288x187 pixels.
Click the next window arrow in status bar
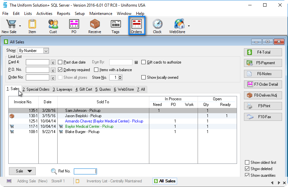point(279,183)
